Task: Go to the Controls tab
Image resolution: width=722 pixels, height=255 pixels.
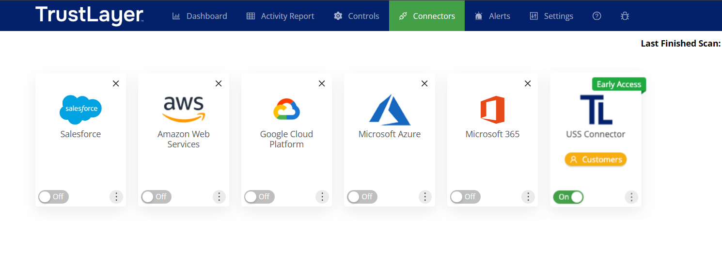Action: pos(357,16)
